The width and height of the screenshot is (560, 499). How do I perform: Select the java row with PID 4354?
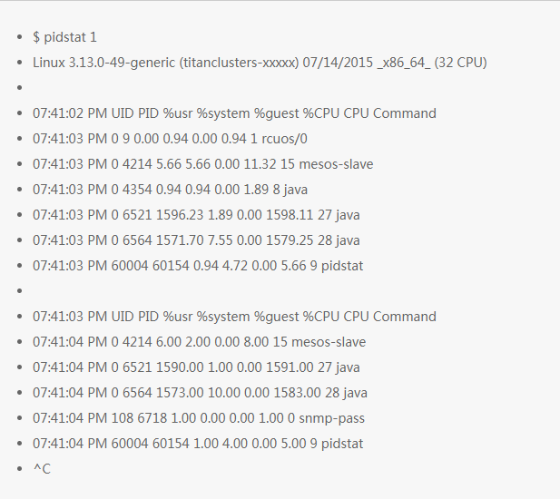click(x=169, y=190)
